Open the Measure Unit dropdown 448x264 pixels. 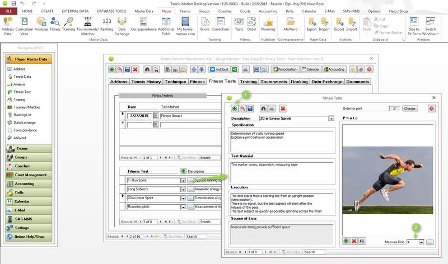point(421,242)
